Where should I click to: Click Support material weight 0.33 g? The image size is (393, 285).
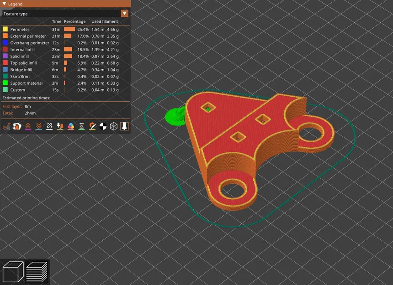click(x=113, y=83)
